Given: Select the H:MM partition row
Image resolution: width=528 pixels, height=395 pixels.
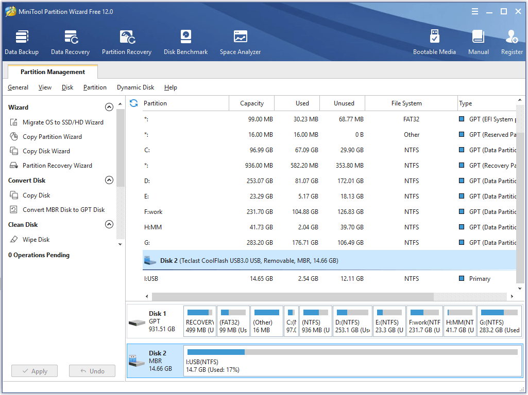Looking at the screenshot, I should 329,227.
